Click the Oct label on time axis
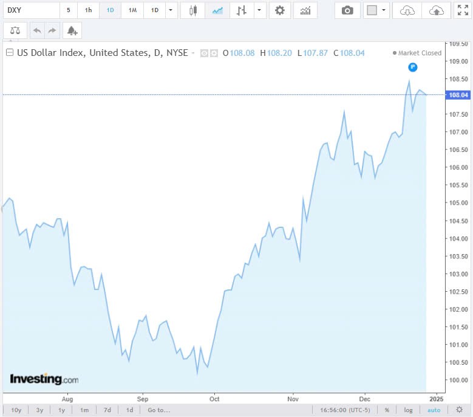This screenshot has width=473, height=417. 214,399
